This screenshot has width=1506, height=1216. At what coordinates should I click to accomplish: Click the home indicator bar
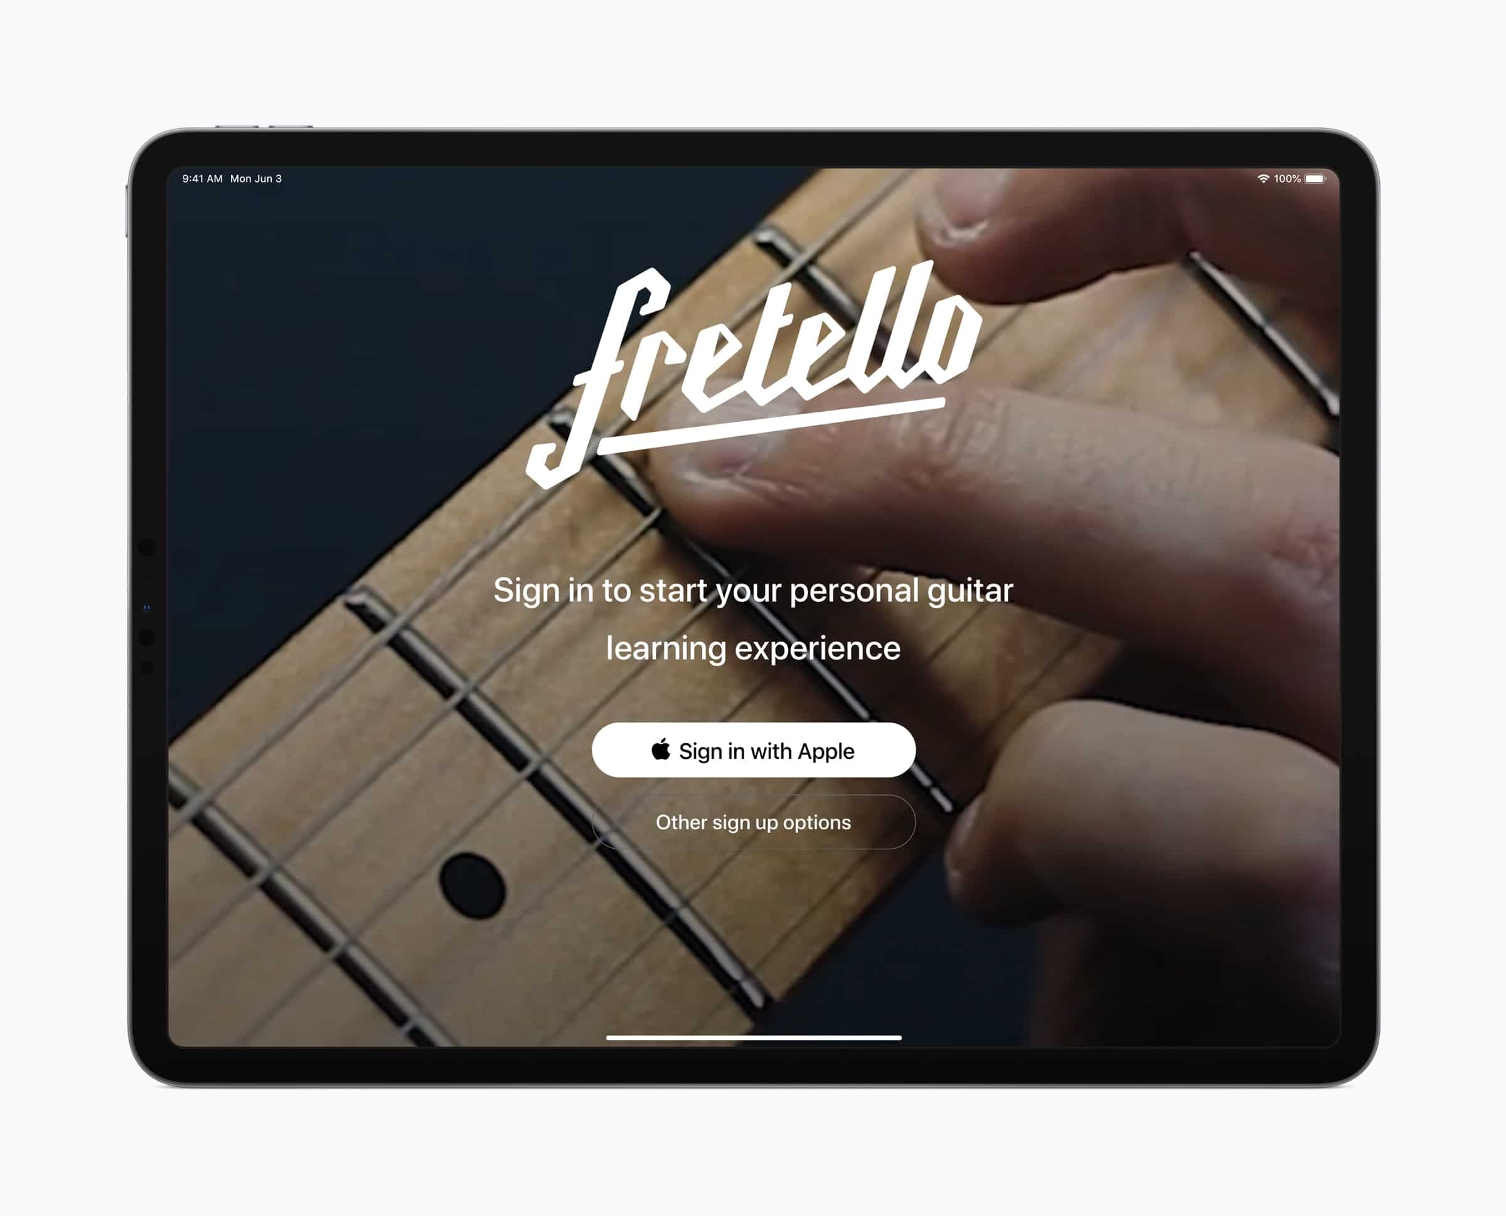[x=754, y=1040]
